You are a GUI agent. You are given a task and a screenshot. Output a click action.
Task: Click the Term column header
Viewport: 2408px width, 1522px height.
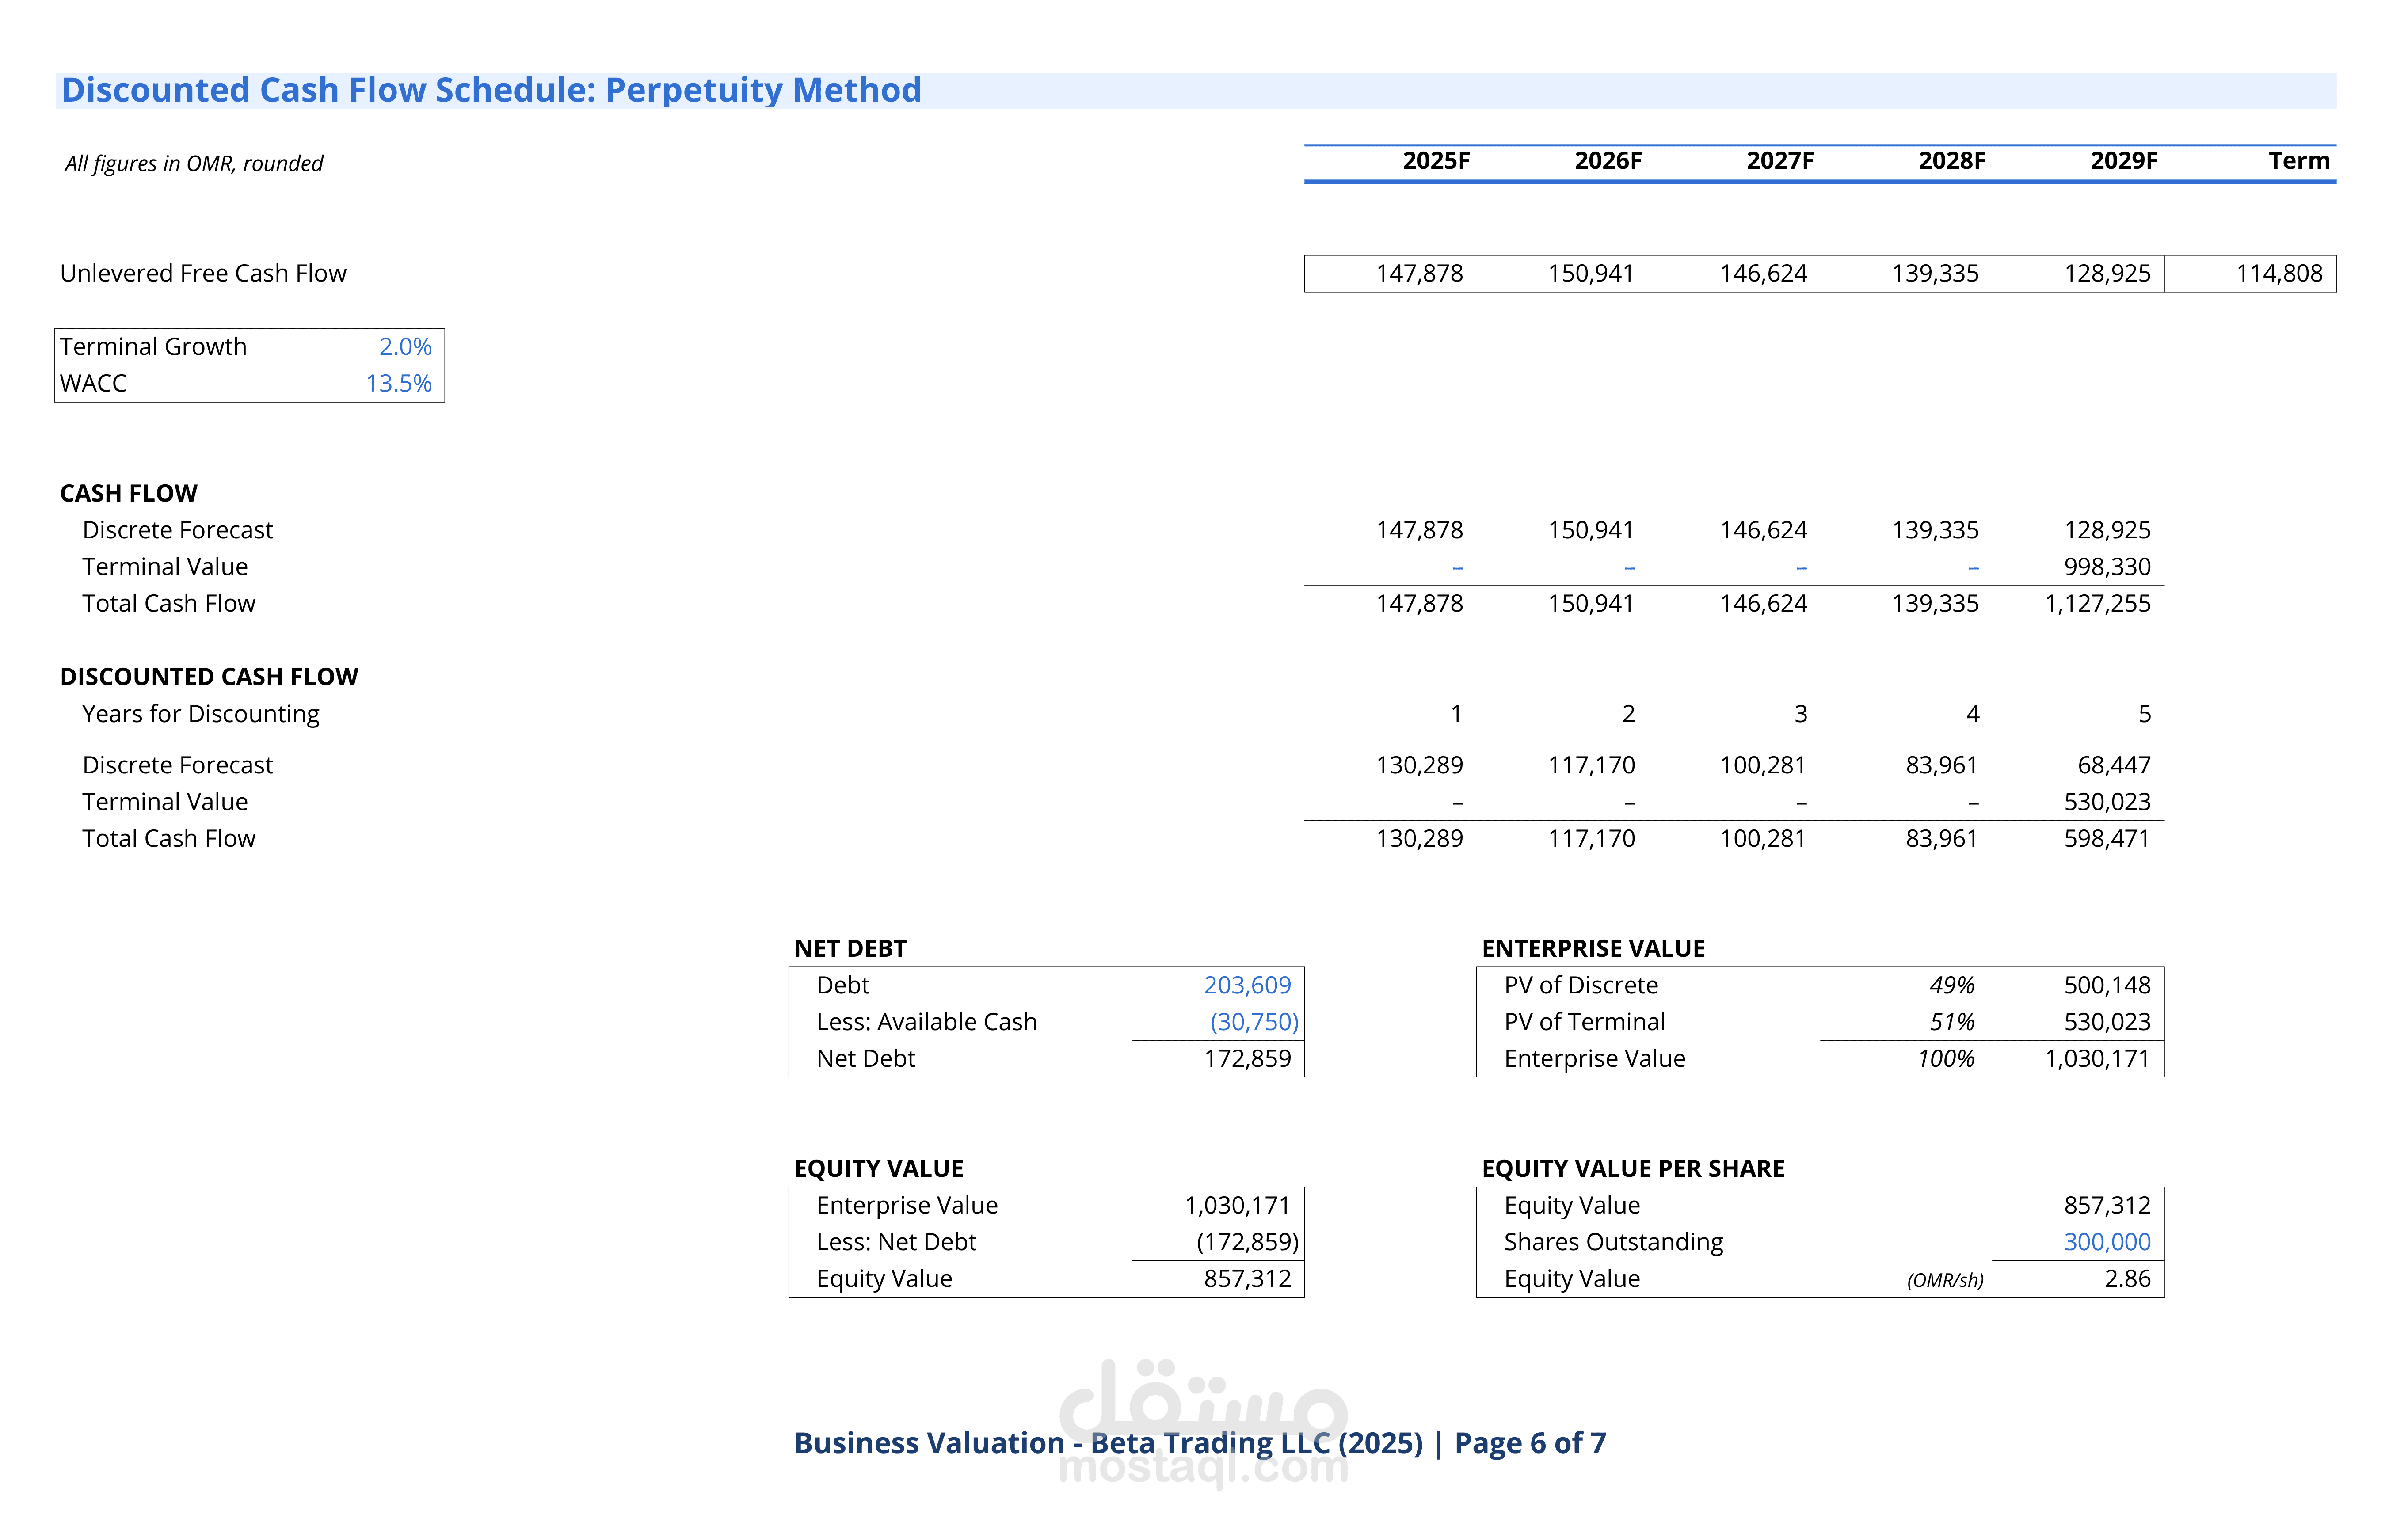point(2298,161)
